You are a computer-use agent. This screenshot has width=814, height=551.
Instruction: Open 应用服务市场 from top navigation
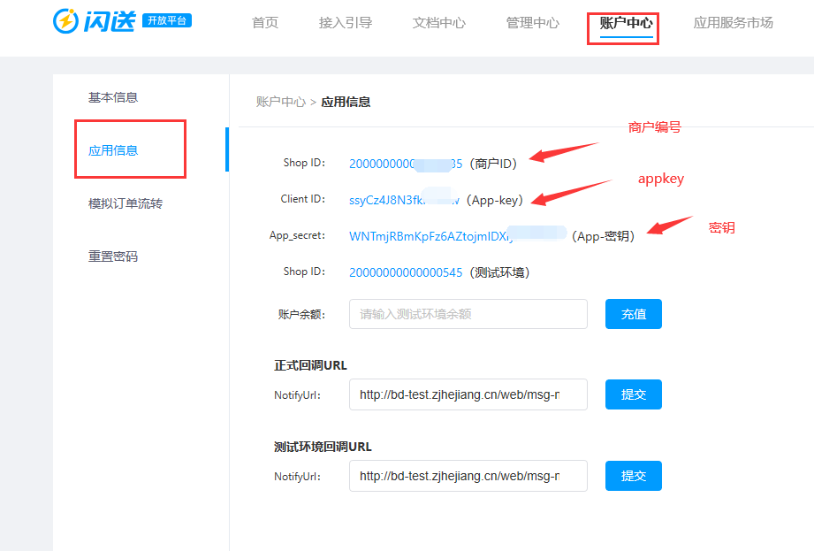click(x=734, y=23)
